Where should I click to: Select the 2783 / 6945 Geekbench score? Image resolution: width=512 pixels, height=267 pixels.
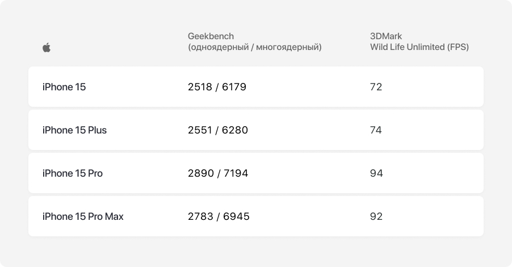(x=219, y=216)
